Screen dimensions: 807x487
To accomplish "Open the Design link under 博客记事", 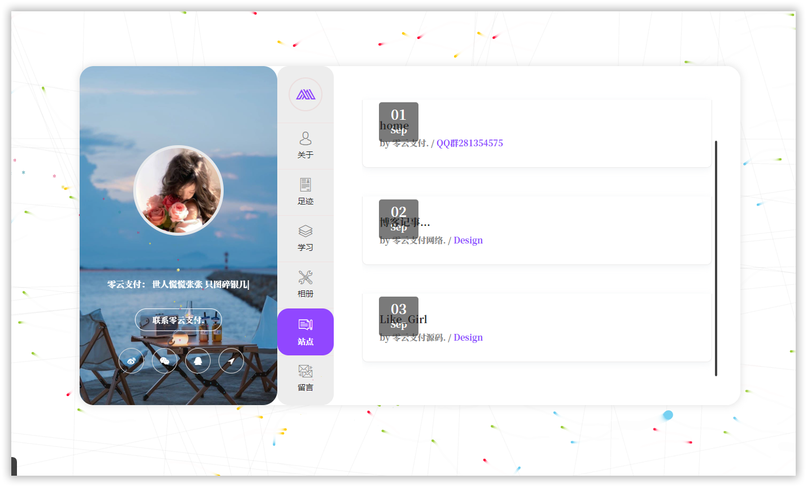I will (x=468, y=241).
